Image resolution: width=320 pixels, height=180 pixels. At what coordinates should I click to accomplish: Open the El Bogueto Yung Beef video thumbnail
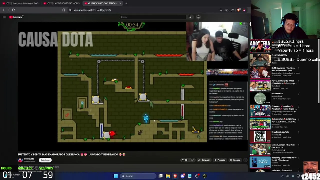pyautogui.click(x=260, y=111)
